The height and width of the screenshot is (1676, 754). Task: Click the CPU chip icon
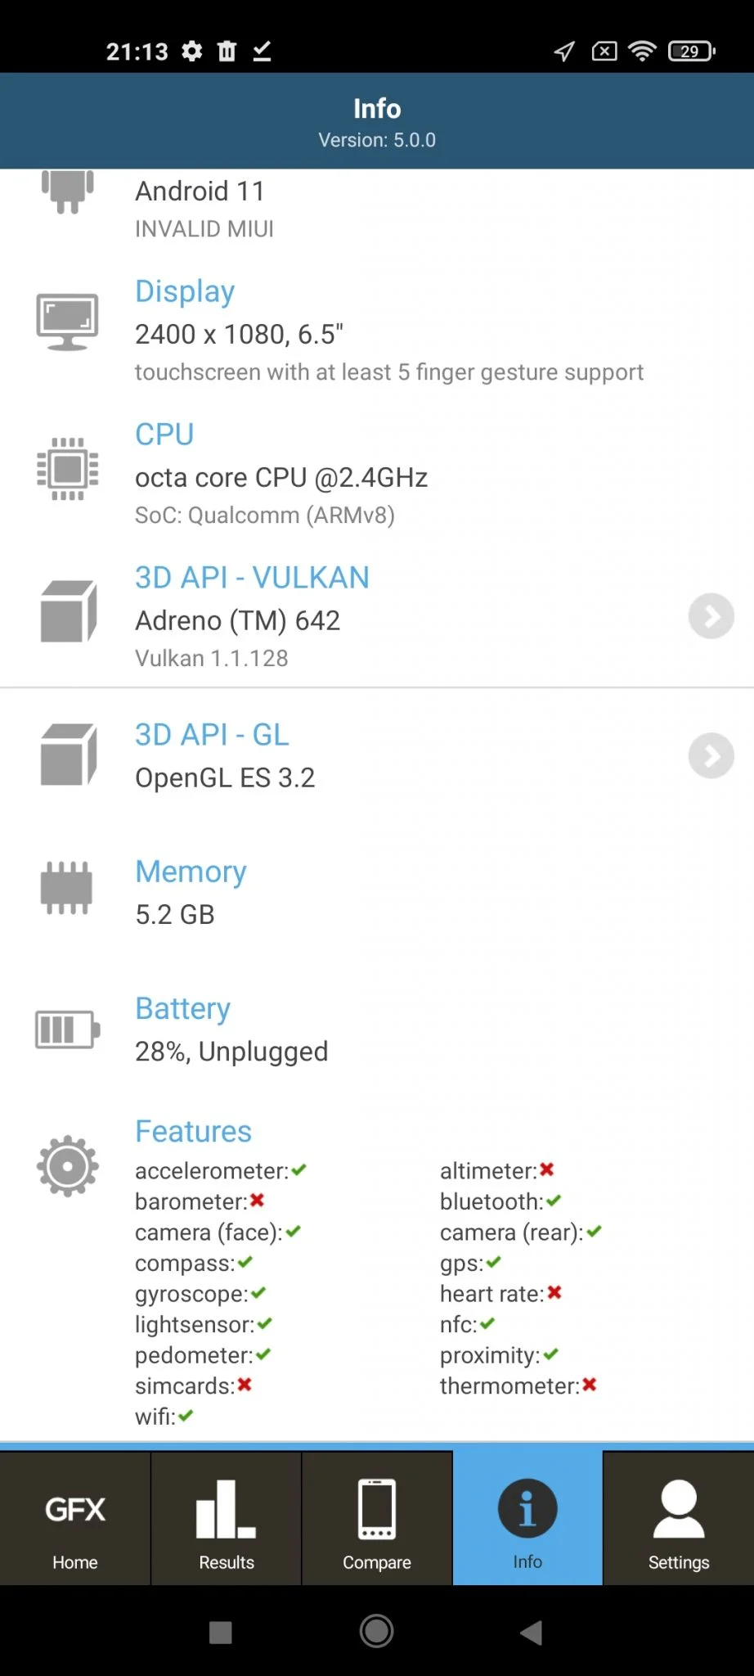tap(68, 469)
